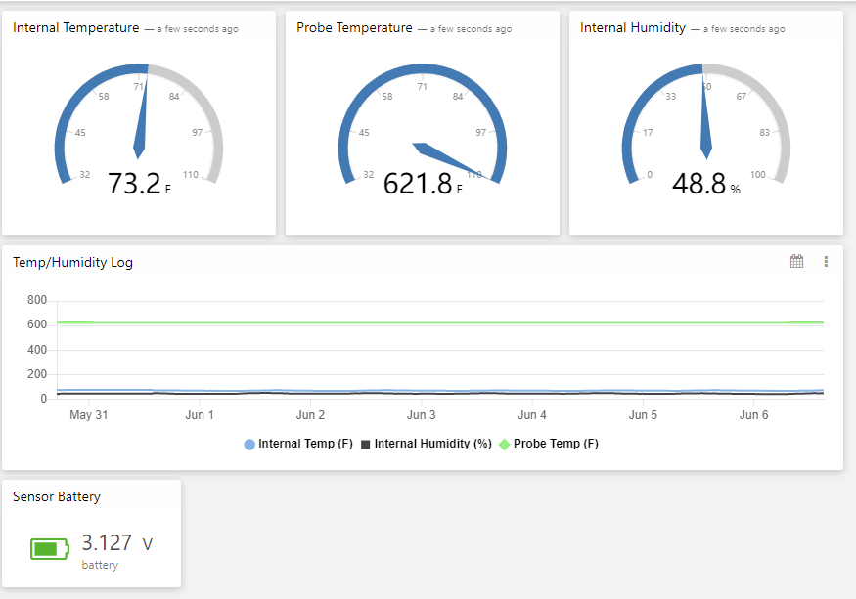Select the Internal Temperature gauge title
The image size is (856, 599).
(x=76, y=27)
